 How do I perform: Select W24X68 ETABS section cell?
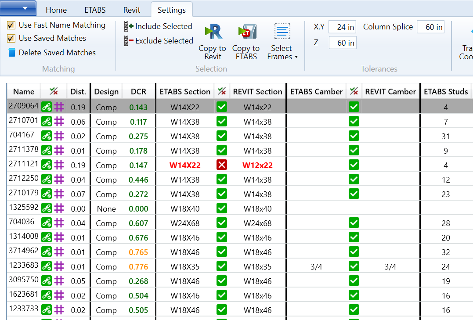click(x=185, y=223)
